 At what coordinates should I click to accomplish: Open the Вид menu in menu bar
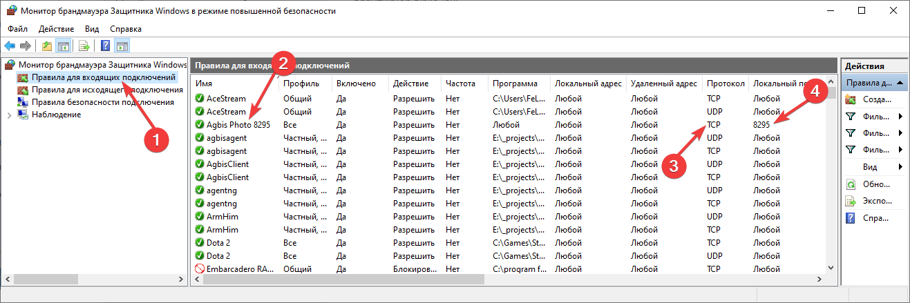pos(92,29)
